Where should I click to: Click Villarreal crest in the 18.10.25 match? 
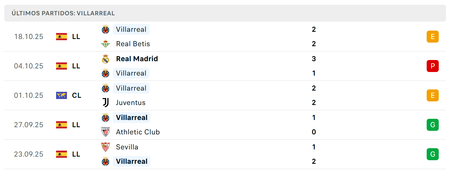pos(106,29)
